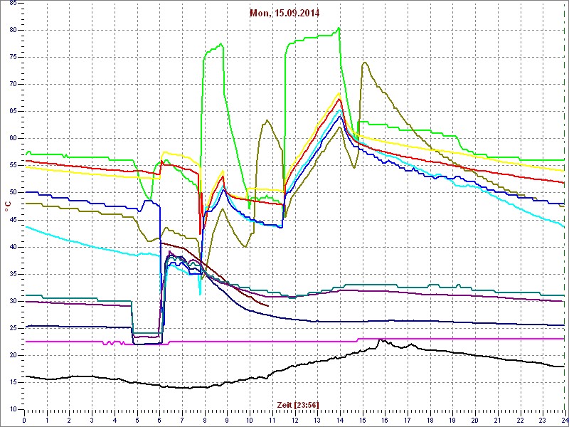Pick hour 12 on the time axis
This screenshot has height=427, width=569.
tap(294, 420)
